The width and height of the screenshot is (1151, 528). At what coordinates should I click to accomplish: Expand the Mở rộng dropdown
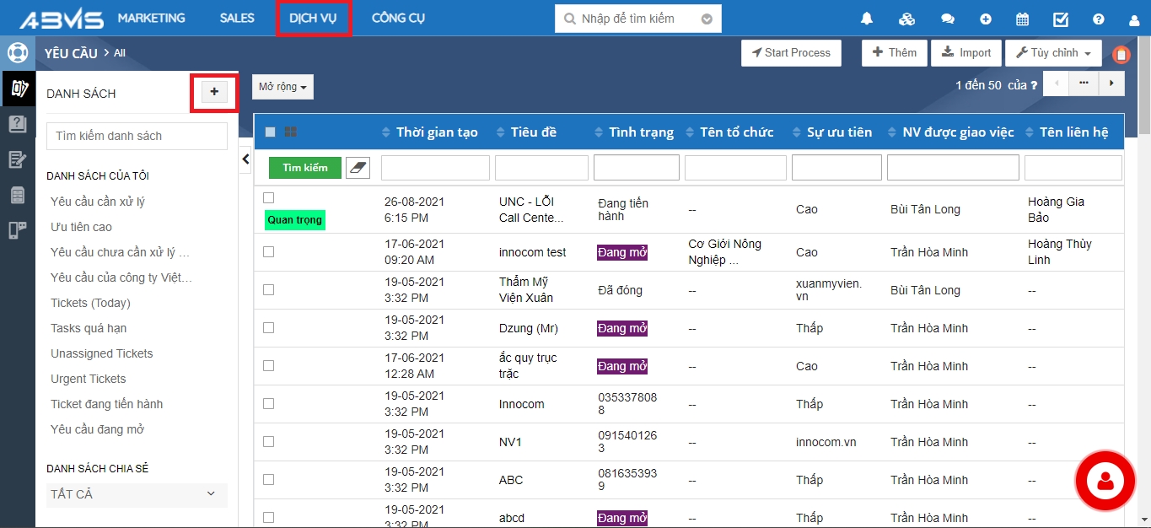coord(282,87)
